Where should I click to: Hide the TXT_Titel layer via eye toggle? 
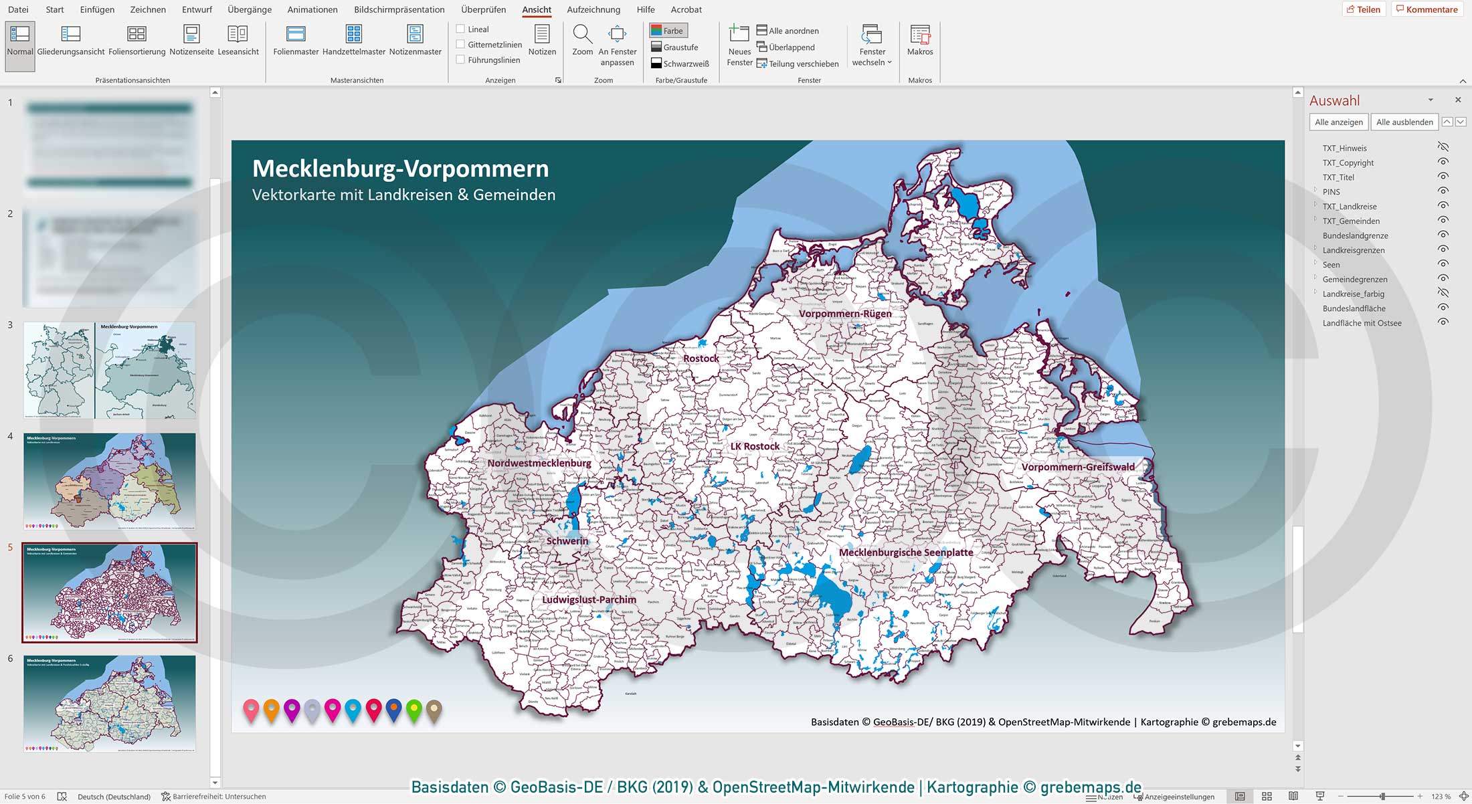coord(1443,177)
